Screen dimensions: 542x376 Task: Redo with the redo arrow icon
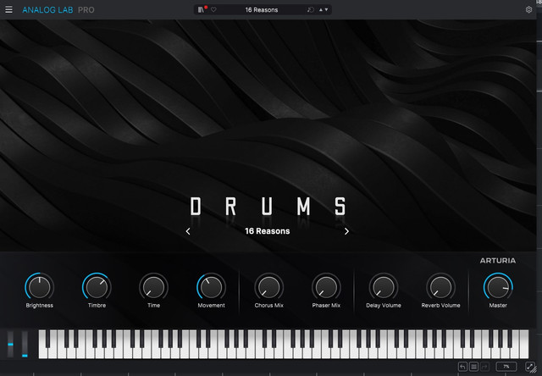coord(485,367)
